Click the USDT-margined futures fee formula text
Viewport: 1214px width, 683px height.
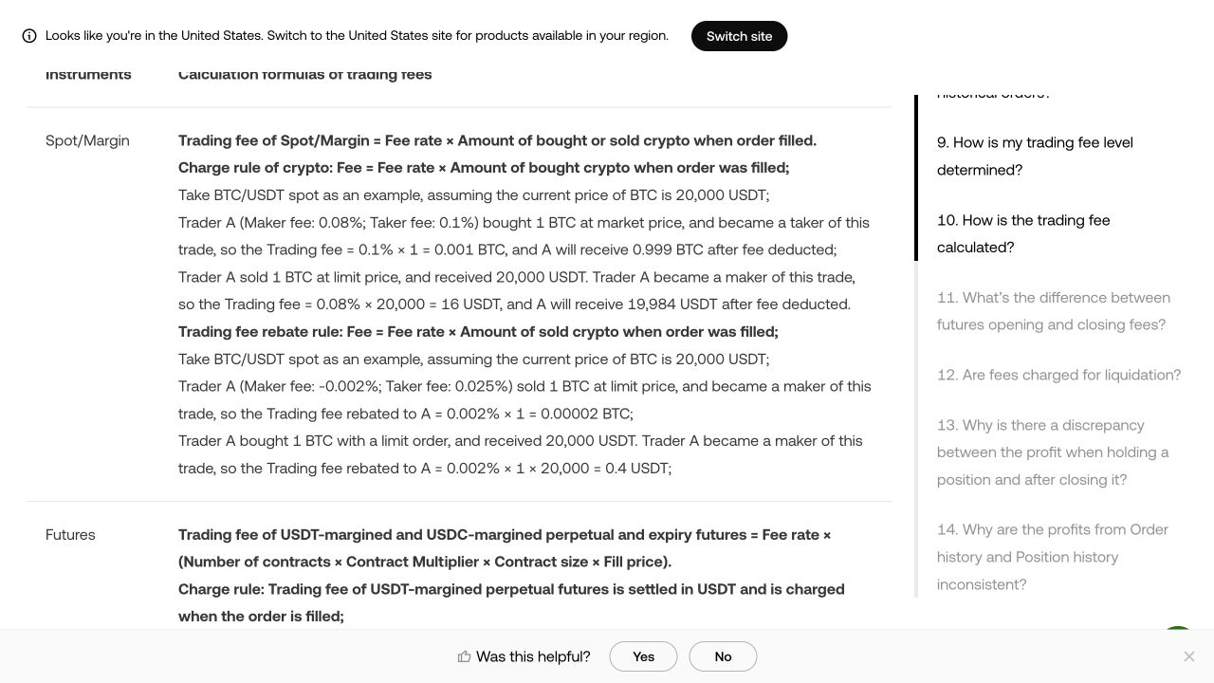tap(505, 548)
